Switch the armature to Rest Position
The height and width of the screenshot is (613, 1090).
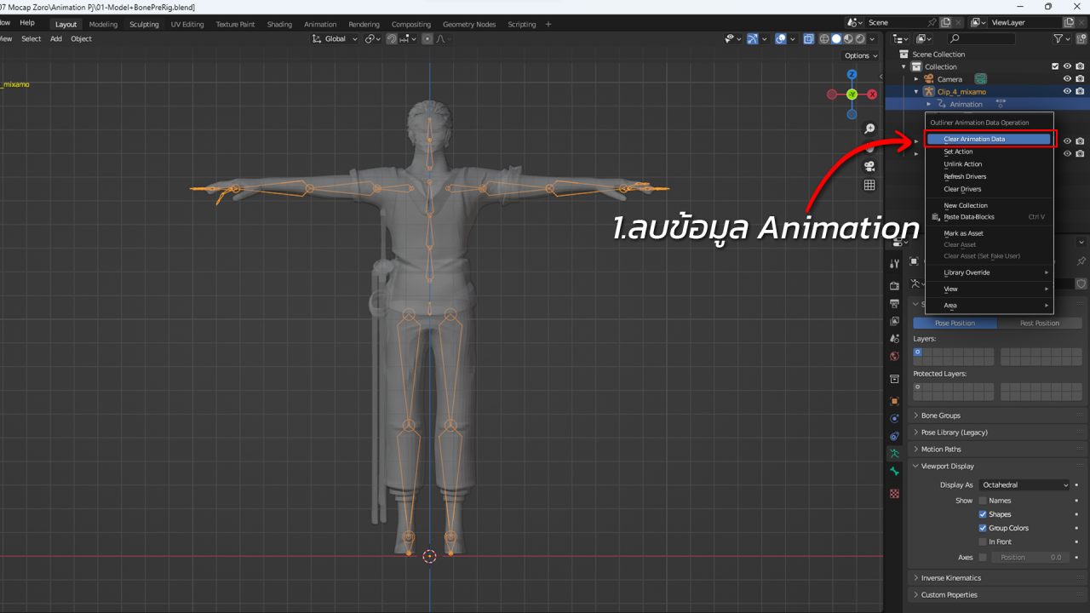coord(1040,323)
